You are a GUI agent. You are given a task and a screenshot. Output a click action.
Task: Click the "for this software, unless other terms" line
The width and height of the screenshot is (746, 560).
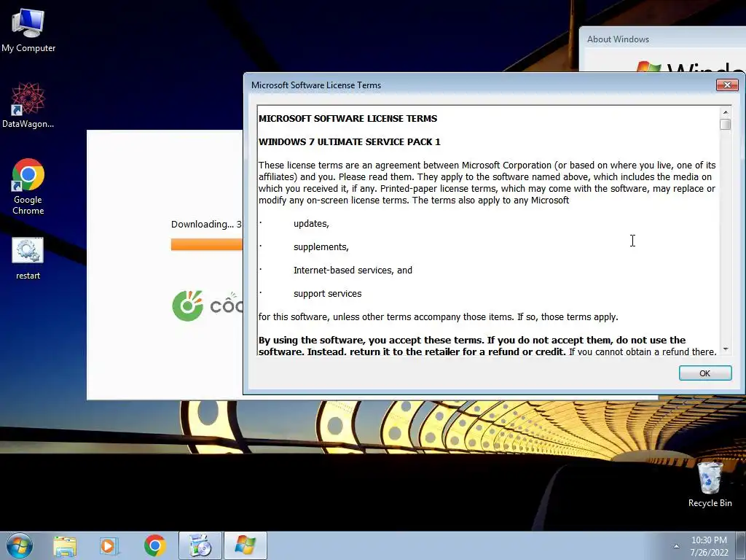pos(438,317)
